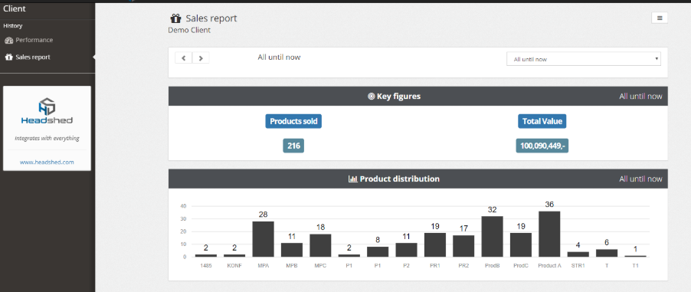
Task: Click the 'KONF' axis label
Action: tap(234, 266)
